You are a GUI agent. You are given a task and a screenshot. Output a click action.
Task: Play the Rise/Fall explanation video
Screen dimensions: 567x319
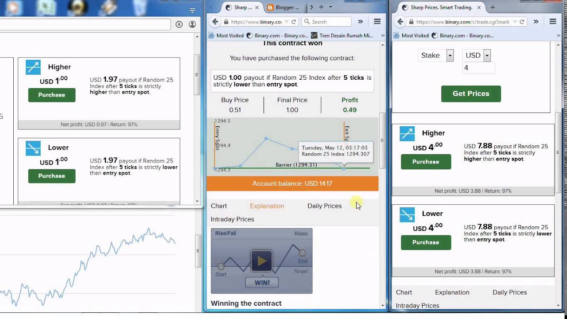(262, 261)
